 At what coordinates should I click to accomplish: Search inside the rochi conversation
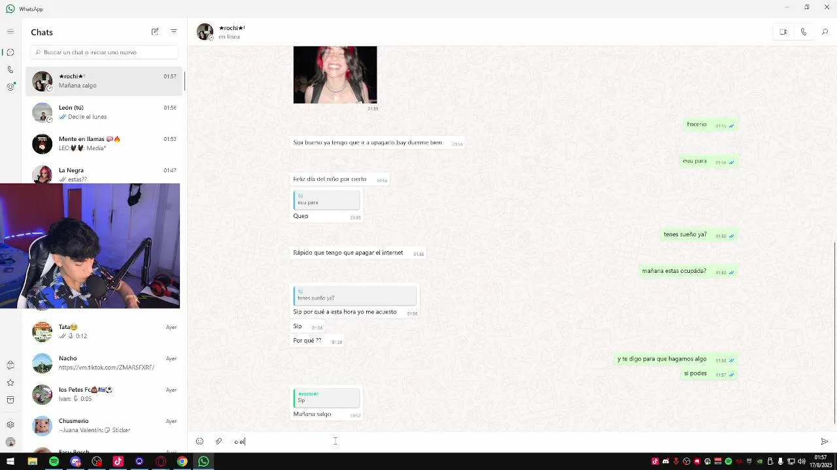[x=825, y=32]
